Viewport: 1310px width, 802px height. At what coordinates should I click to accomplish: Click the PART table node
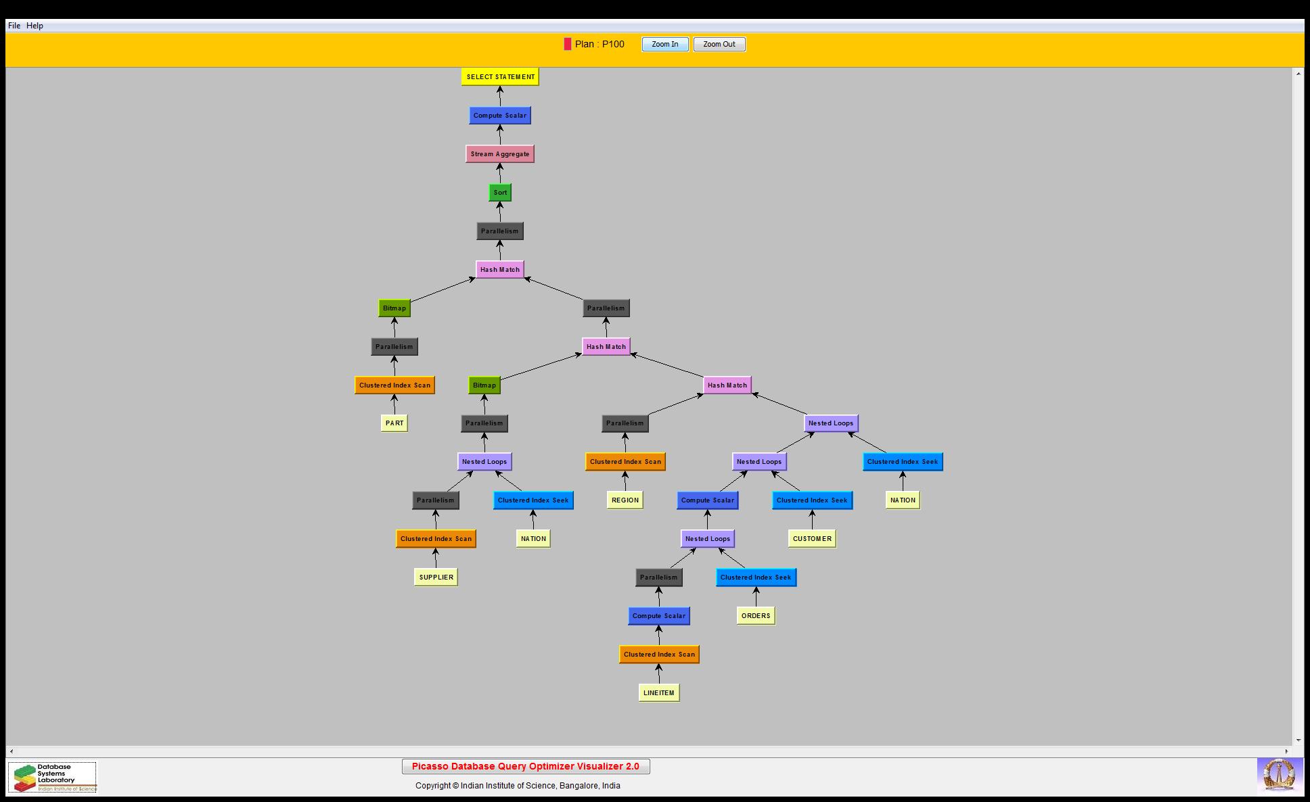coord(394,423)
